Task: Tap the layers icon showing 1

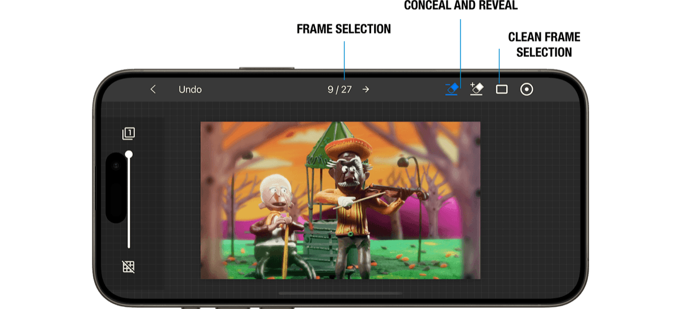Action: coord(128,134)
